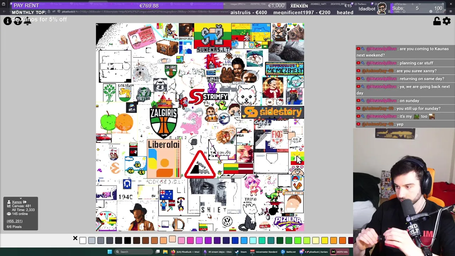Open the Xanos profile link
This screenshot has height=256, width=455.
[17, 202]
